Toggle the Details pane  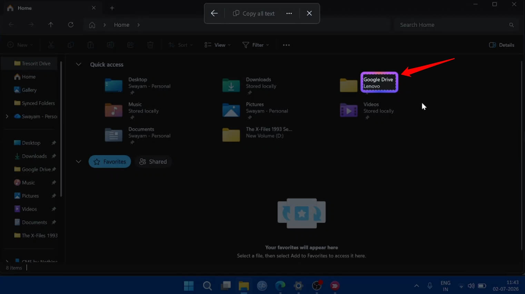point(502,45)
